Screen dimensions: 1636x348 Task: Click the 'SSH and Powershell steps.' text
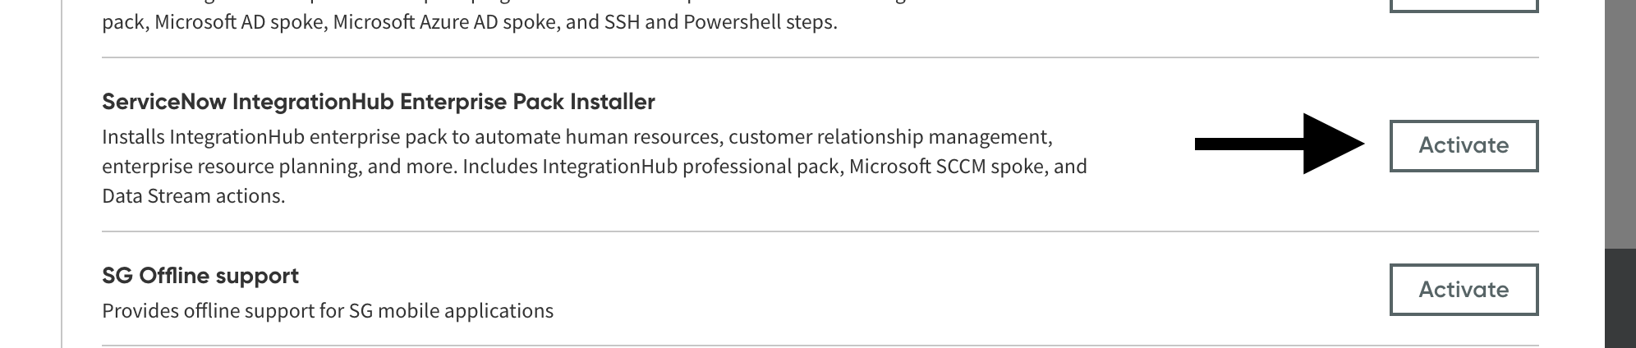[x=721, y=22]
